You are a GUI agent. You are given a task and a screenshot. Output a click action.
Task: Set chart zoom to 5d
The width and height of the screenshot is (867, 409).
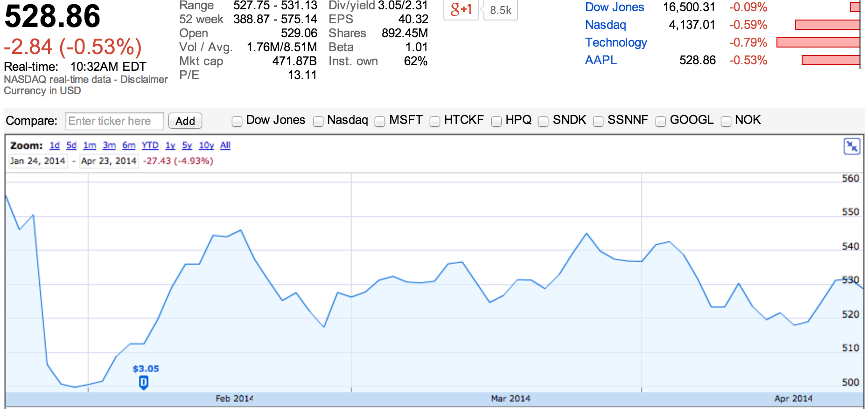click(71, 145)
